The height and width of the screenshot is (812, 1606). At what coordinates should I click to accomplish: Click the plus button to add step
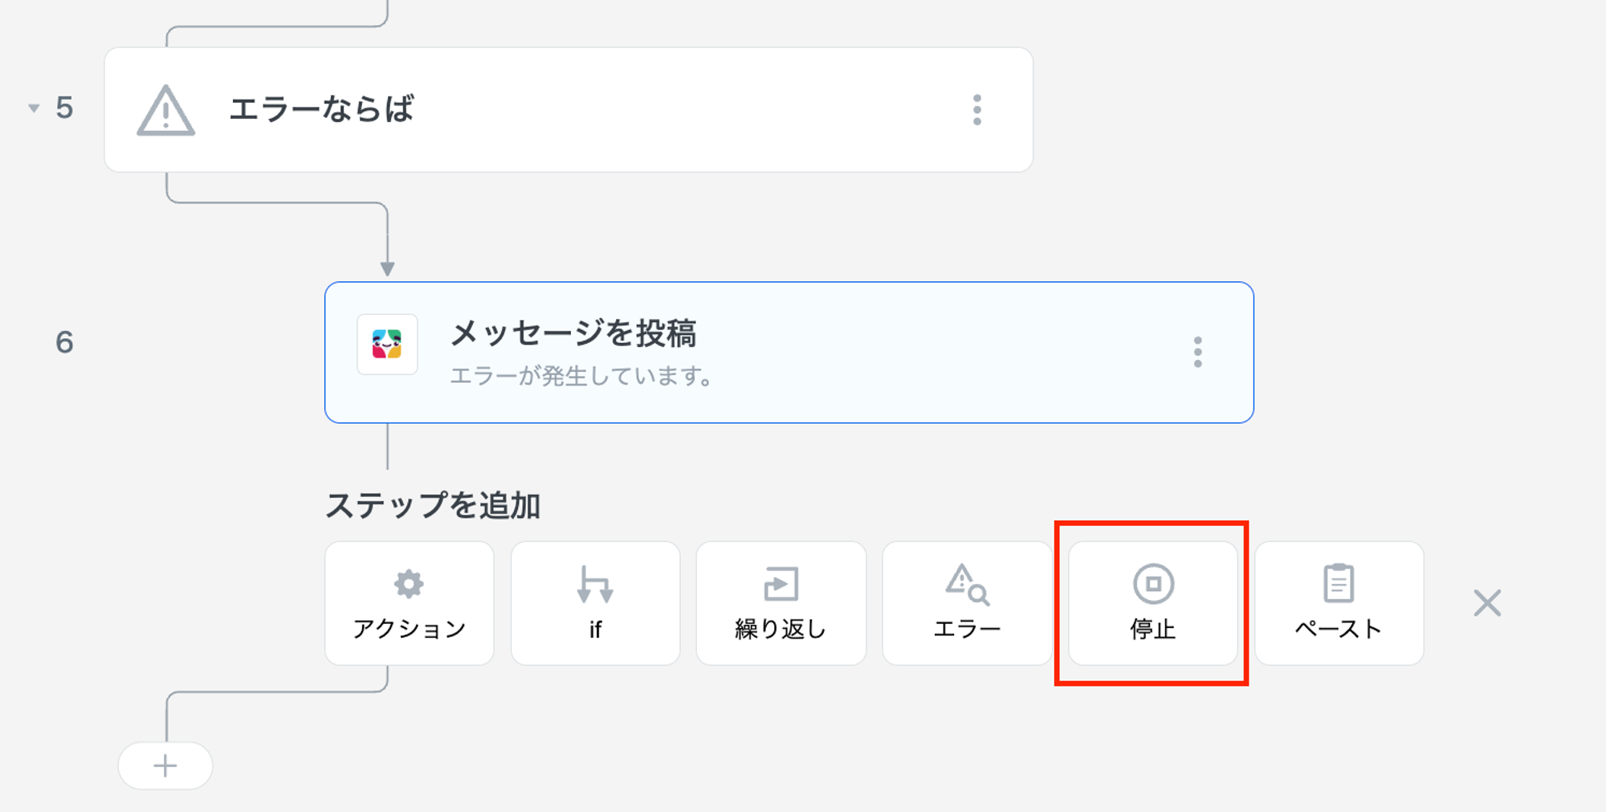(x=165, y=765)
